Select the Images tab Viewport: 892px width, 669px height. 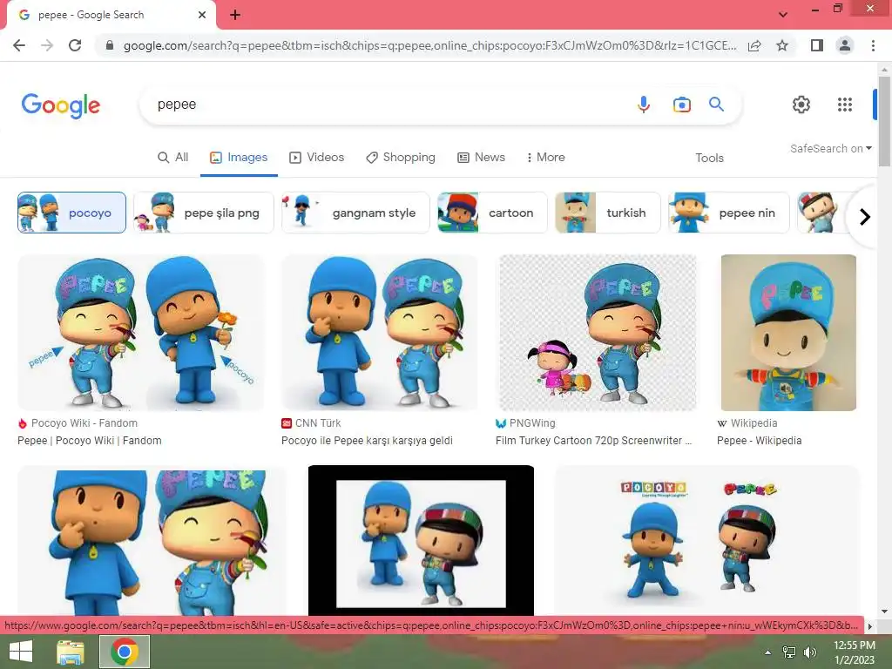coord(239,158)
